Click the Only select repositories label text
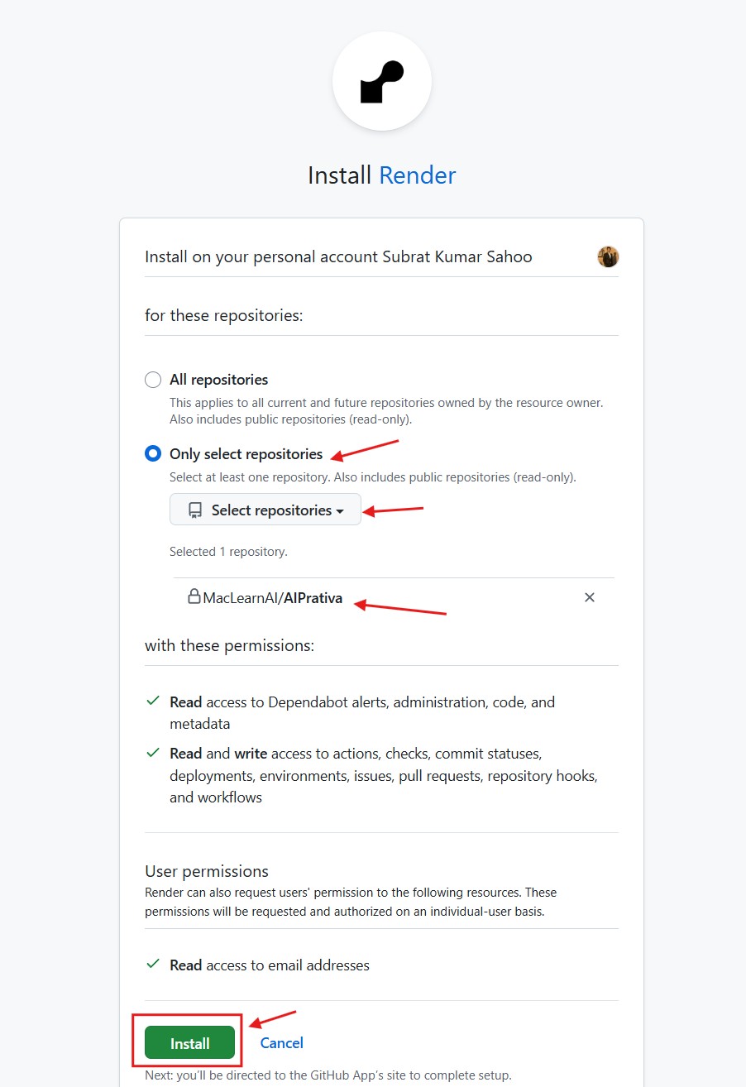This screenshot has height=1087, width=746. (246, 454)
